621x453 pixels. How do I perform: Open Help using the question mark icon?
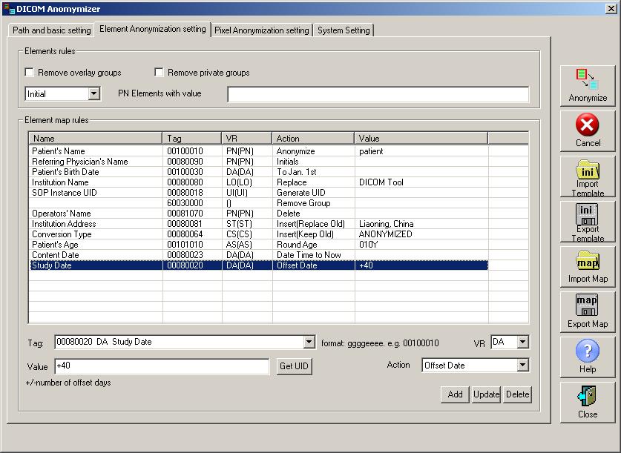[x=587, y=357]
